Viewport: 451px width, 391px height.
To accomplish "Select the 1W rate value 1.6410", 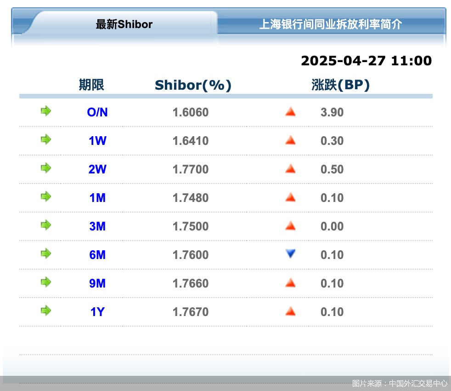I will pyautogui.click(x=191, y=141).
